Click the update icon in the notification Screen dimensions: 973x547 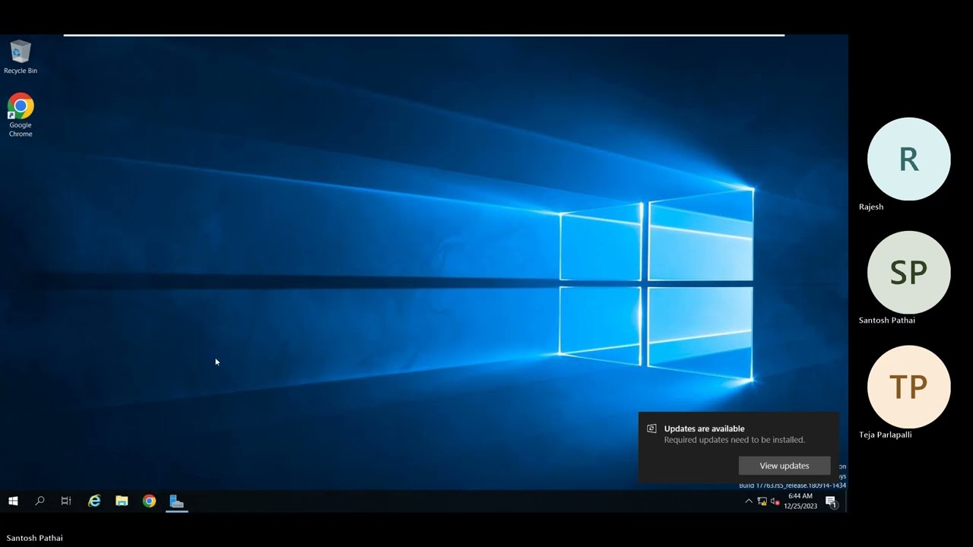pos(651,428)
